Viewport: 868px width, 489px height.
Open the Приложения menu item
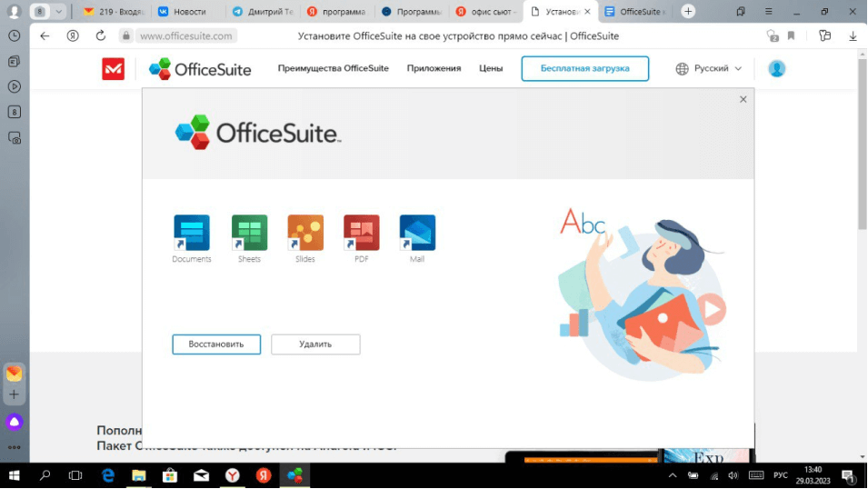click(434, 68)
